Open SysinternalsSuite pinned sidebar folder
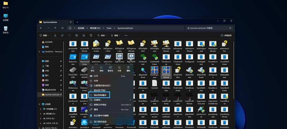287x129 pixels. coord(50,94)
